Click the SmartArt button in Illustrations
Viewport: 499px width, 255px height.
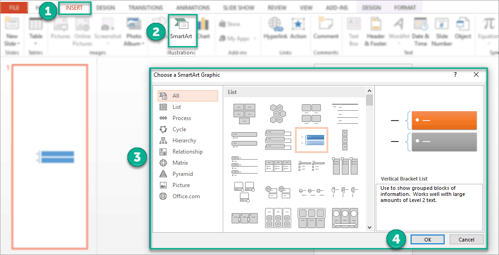pos(181,30)
